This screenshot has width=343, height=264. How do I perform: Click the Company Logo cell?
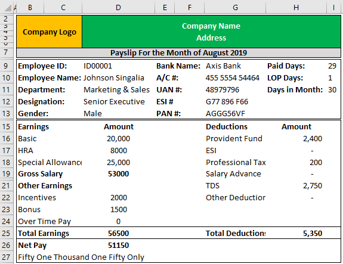(x=50, y=32)
